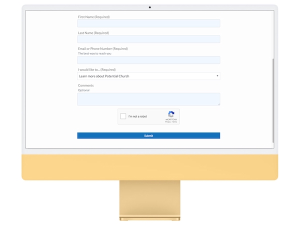Click the 'Last Name (Required)' label
Viewport: 300px width, 225px height.
93,33
